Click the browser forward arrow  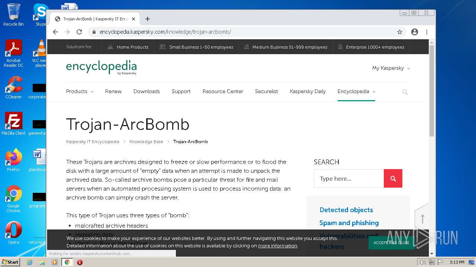[67, 32]
